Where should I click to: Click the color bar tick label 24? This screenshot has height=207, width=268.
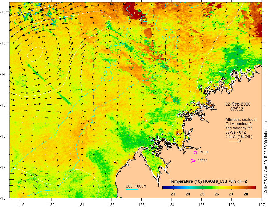188,194
